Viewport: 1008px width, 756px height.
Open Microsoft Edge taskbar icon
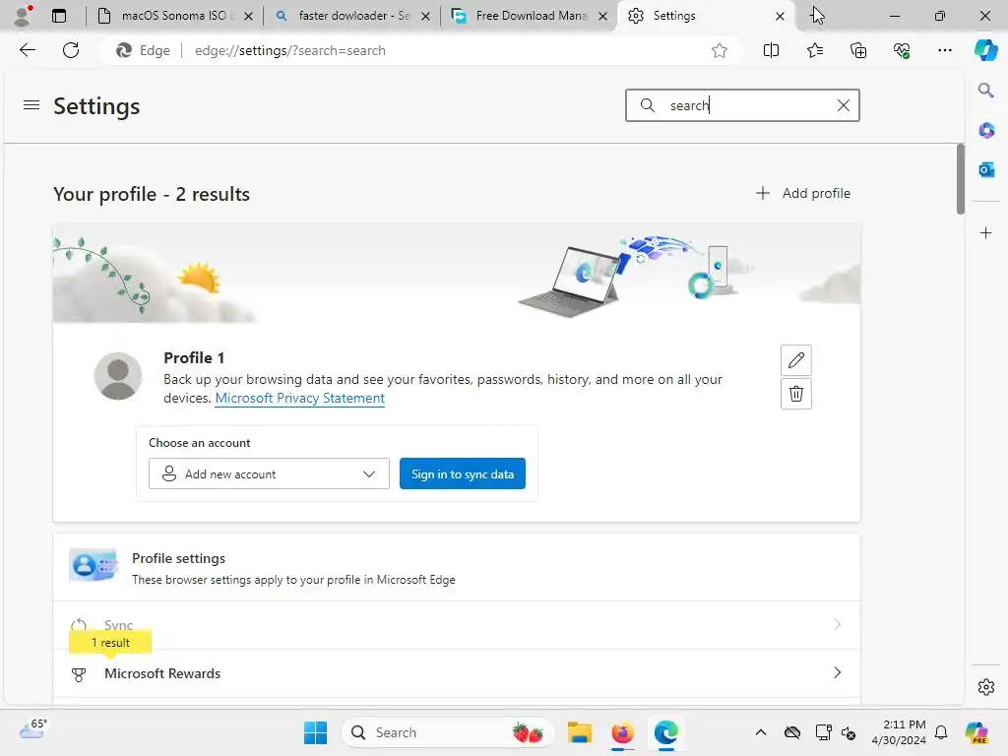(x=666, y=732)
